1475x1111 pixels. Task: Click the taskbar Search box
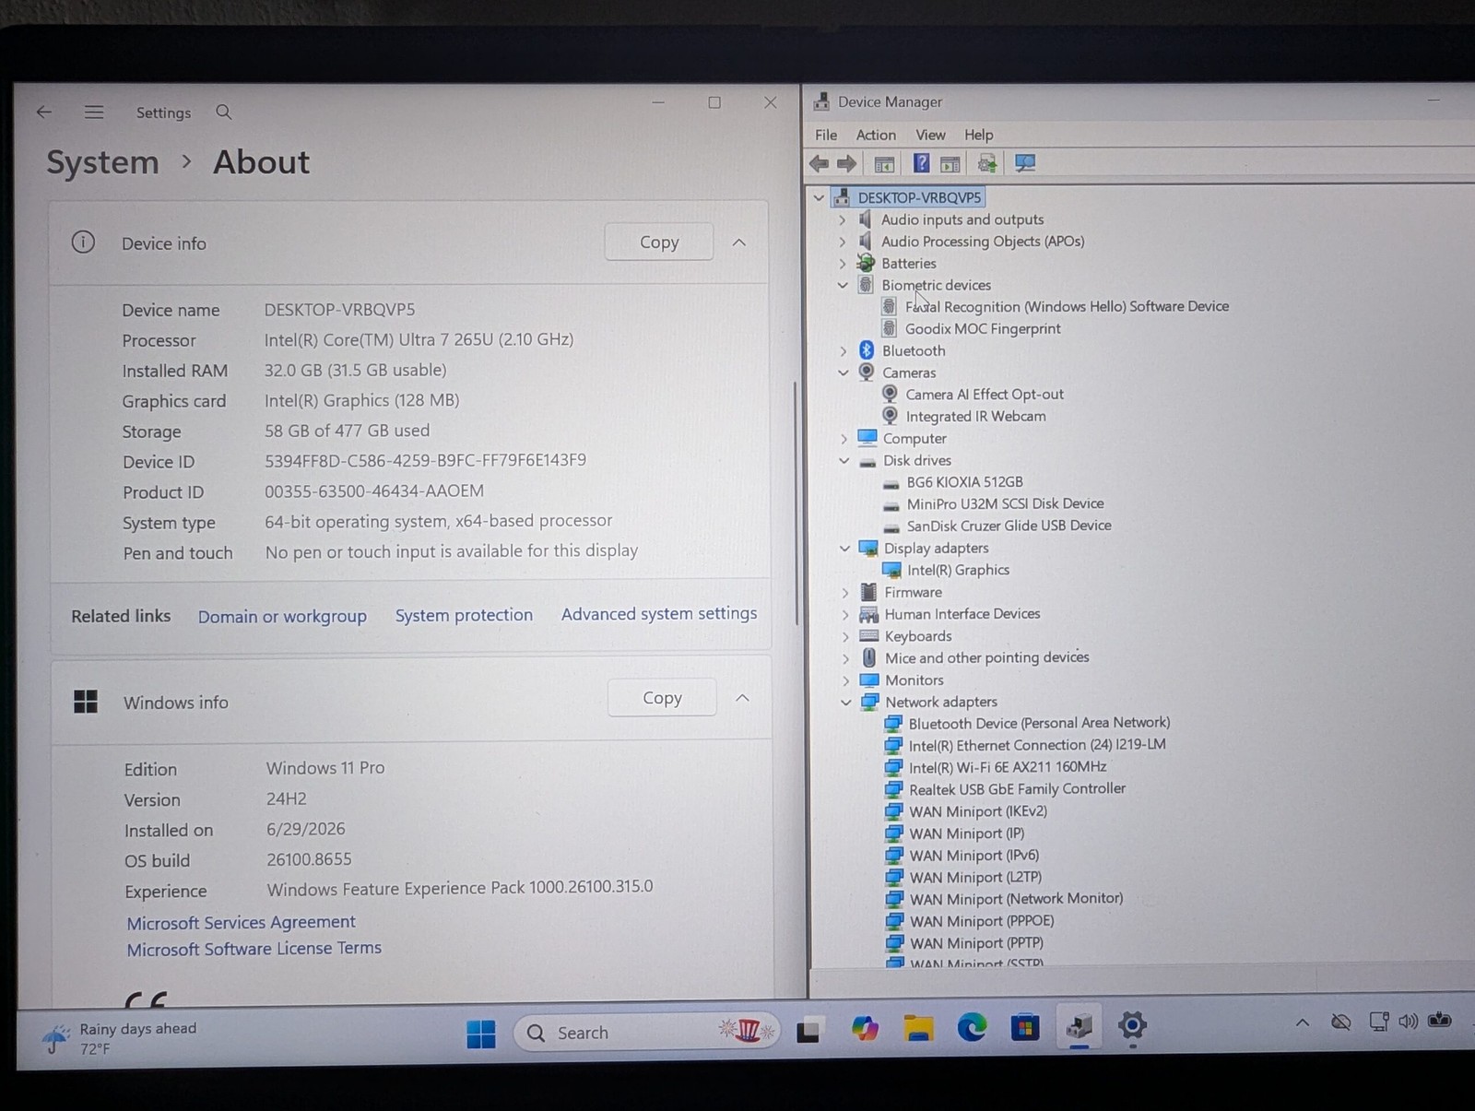pyautogui.click(x=646, y=1033)
